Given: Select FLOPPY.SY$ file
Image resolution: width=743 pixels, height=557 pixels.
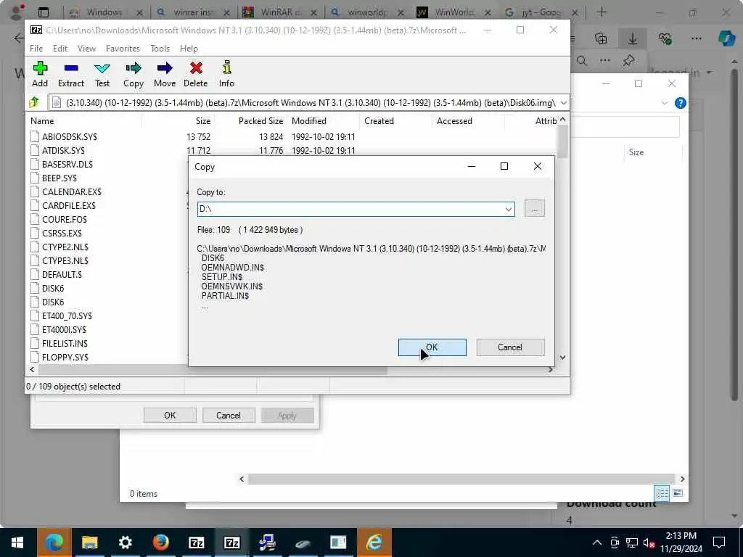Looking at the screenshot, I should tap(65, 357).
